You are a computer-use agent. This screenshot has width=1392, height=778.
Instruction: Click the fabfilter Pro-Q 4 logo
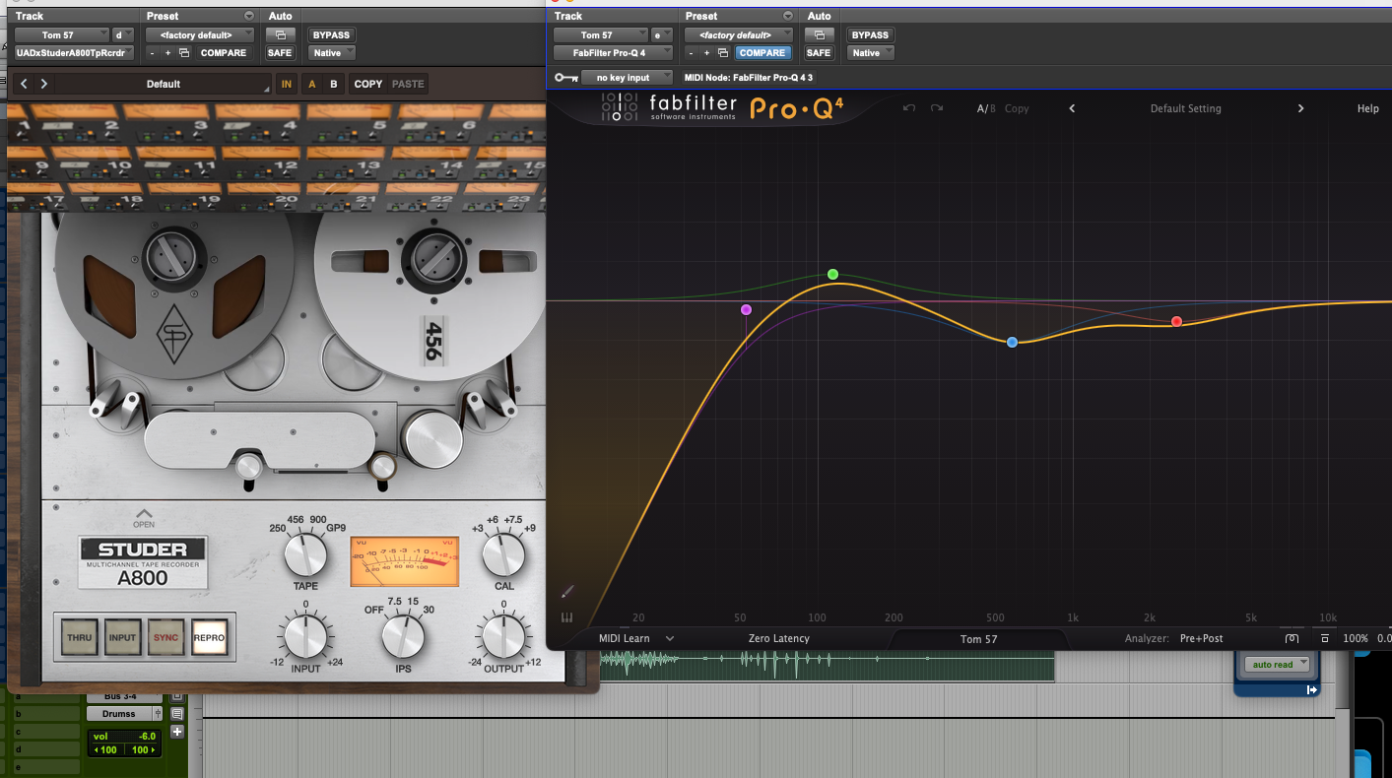723,107
